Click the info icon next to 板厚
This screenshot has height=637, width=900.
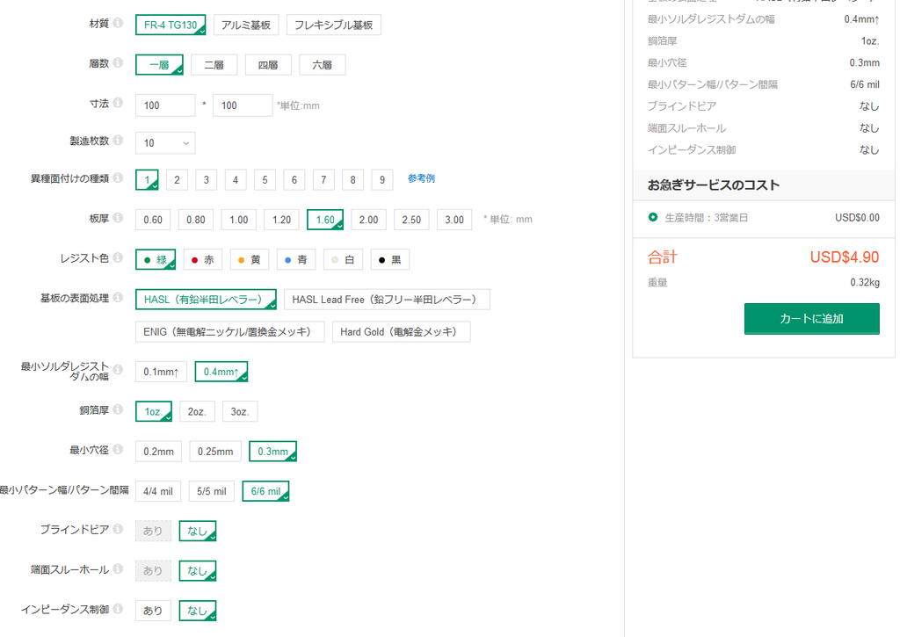coord(120,219)
